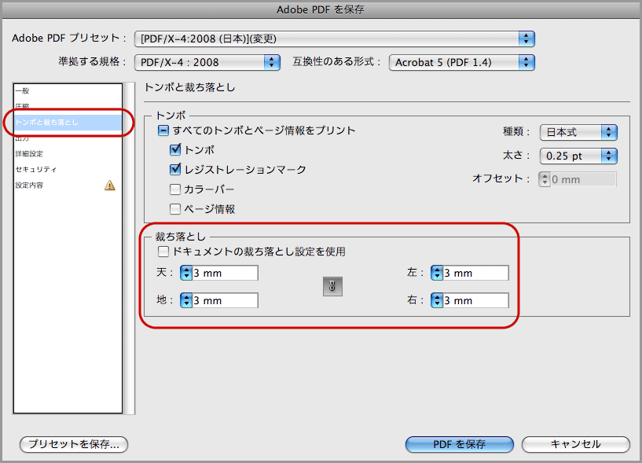Open the 種類 dropdown showing 日本式

click(578, 132)
